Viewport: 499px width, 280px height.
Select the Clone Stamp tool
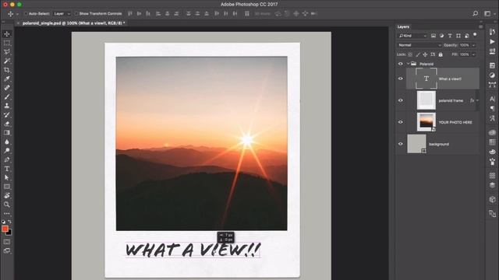7,106
